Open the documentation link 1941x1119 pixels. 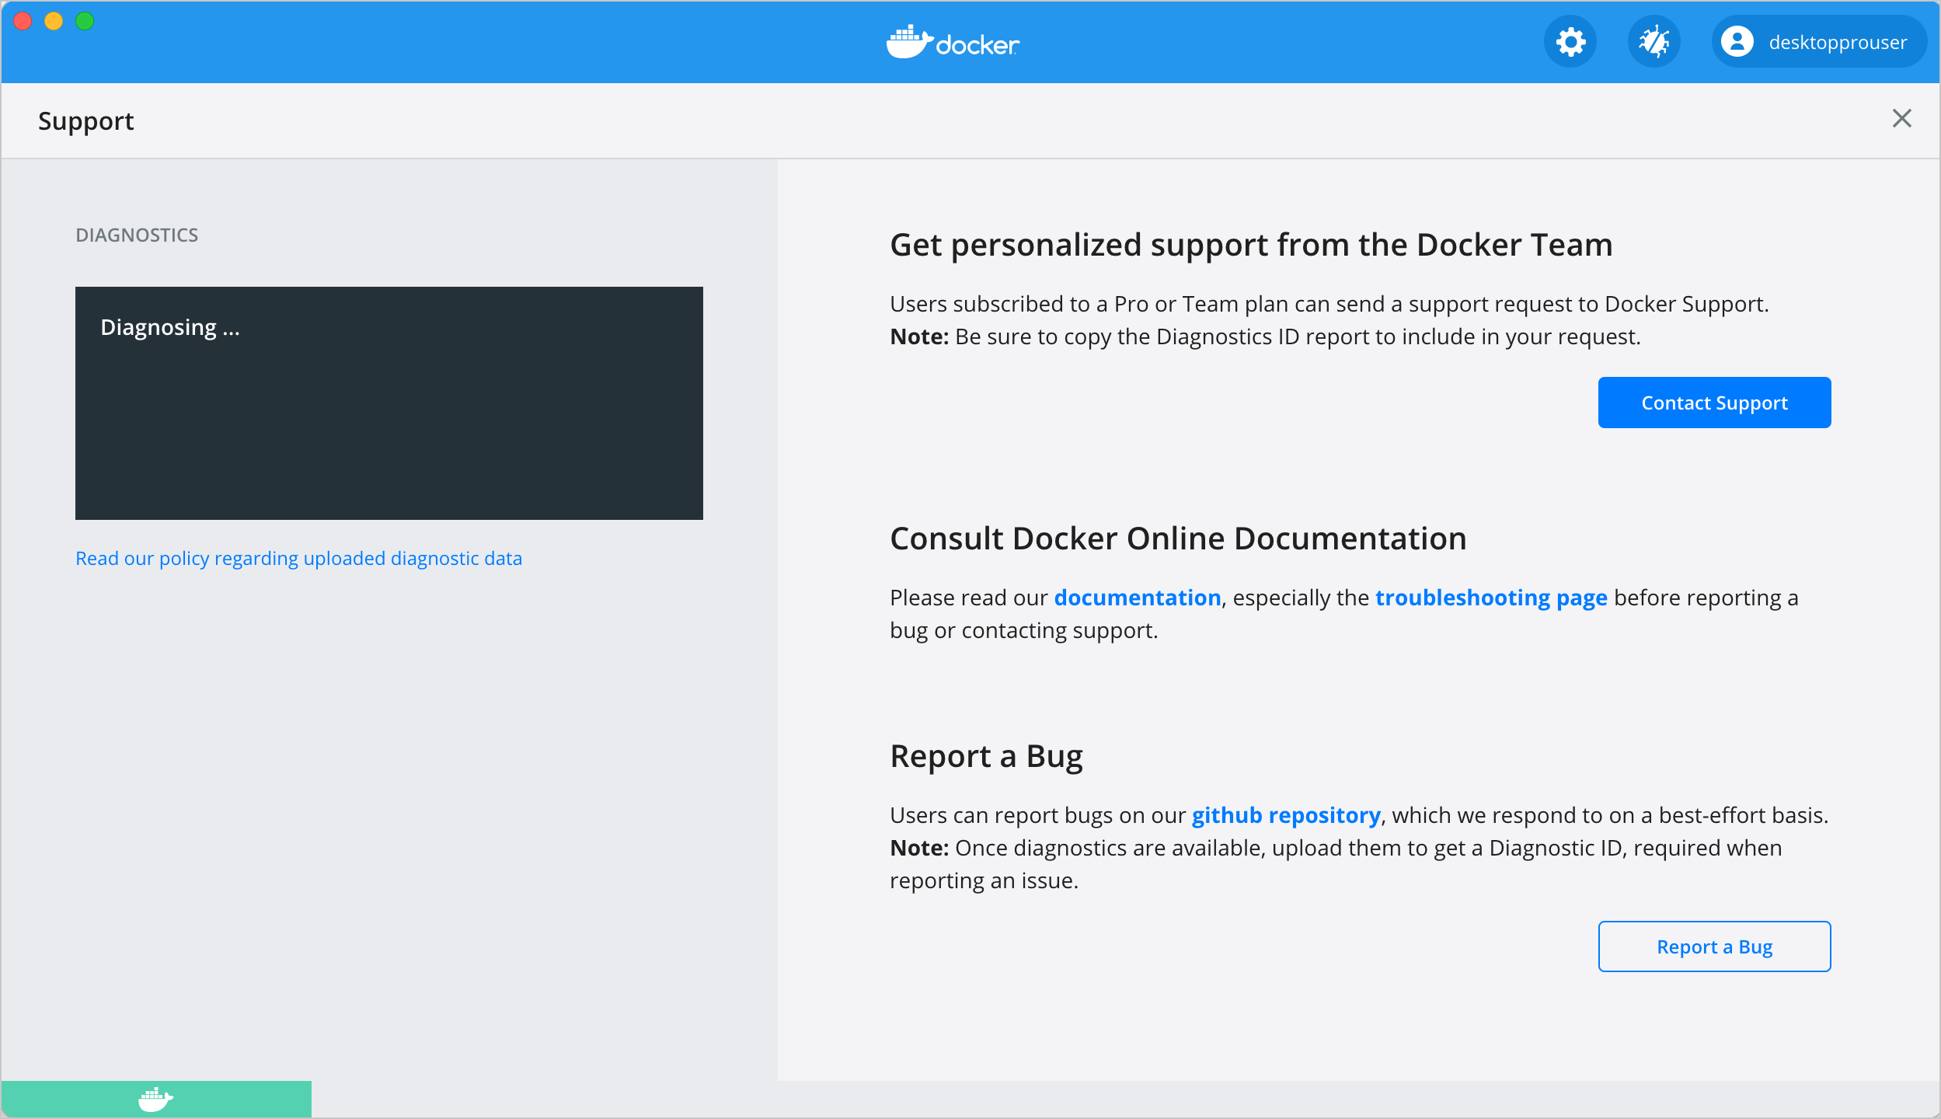1137,598
